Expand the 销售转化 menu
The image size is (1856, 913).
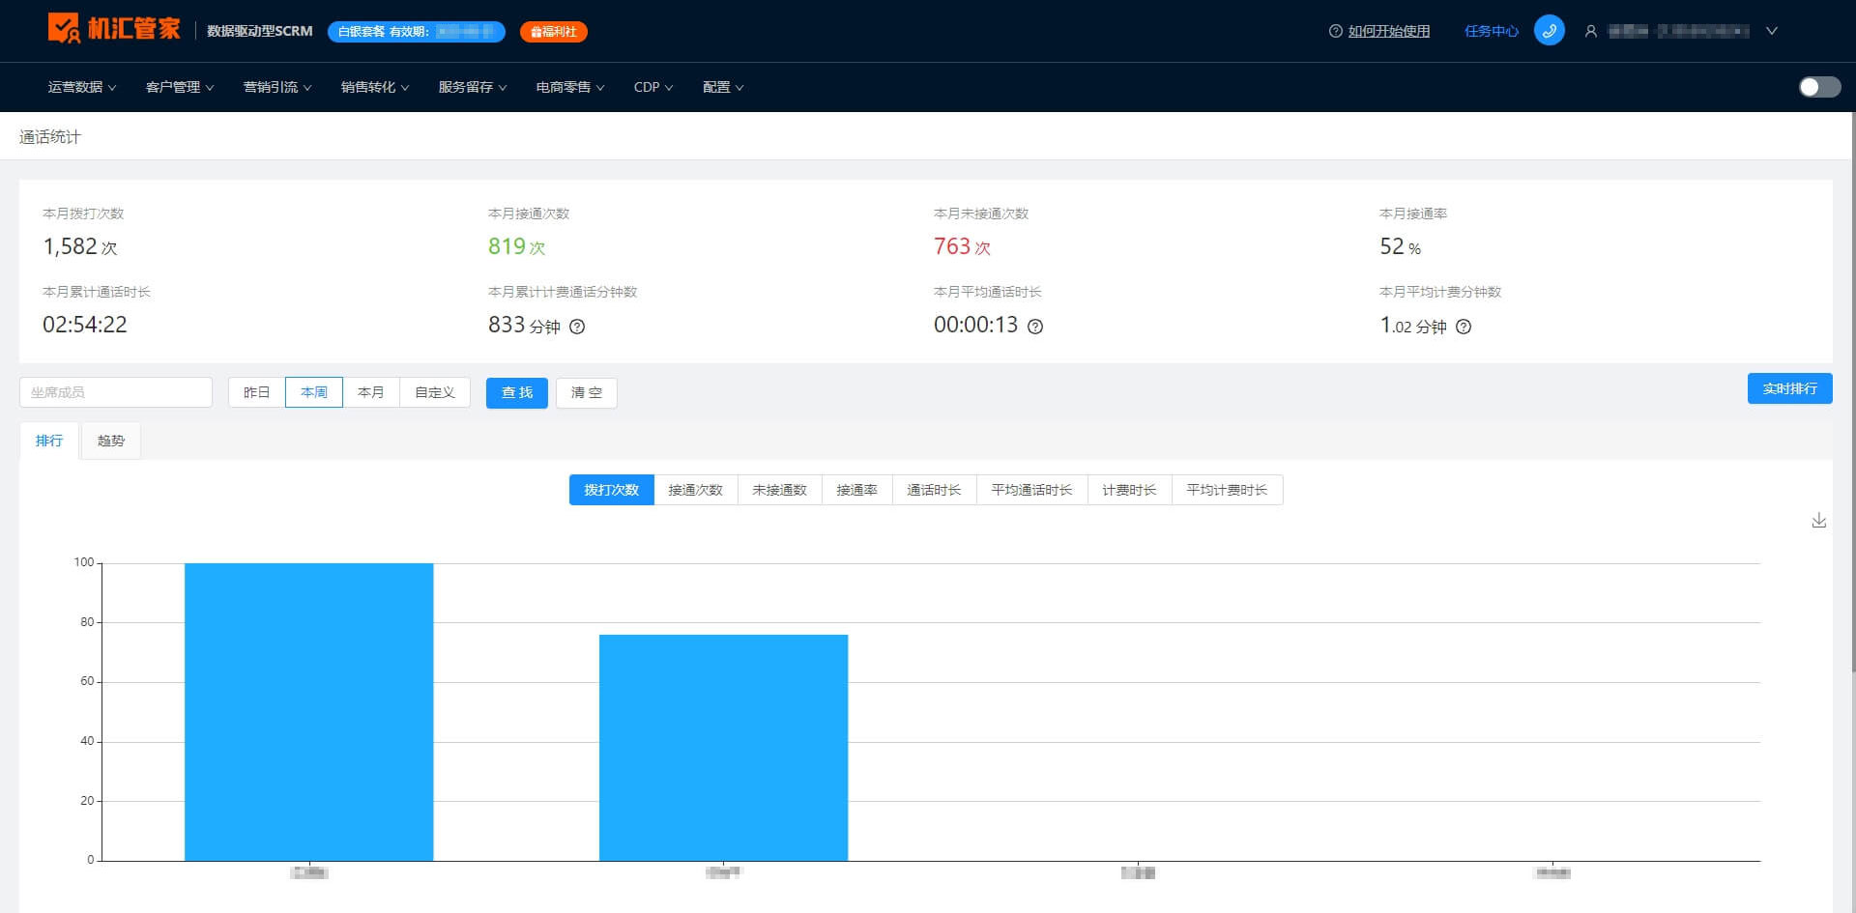point(375,87)
